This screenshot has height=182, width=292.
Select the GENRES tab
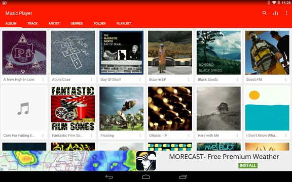pos(77,23)
